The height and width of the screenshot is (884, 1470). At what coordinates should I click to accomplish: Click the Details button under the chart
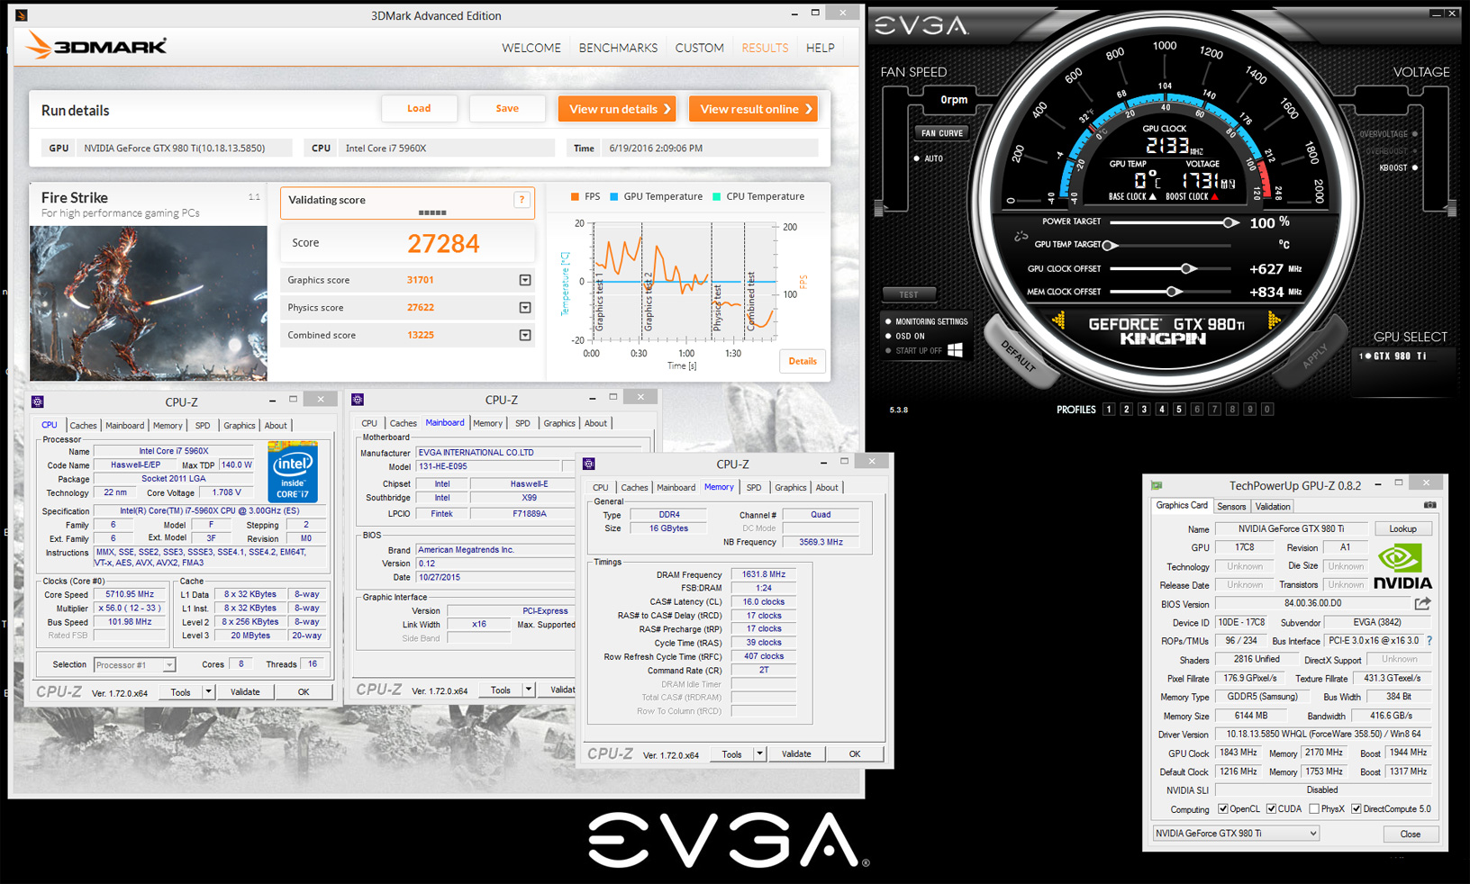(803, 362)
